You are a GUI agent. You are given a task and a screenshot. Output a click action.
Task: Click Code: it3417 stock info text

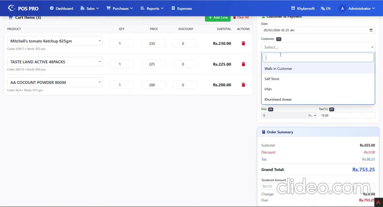(x=26, y=49)
